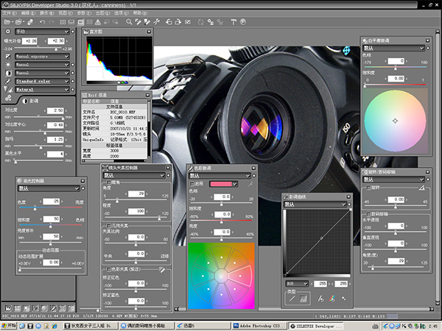The width and height of the screenshot is (442, 331).
Task: Rotate image right using the toolbar icon
Action: 178,21
